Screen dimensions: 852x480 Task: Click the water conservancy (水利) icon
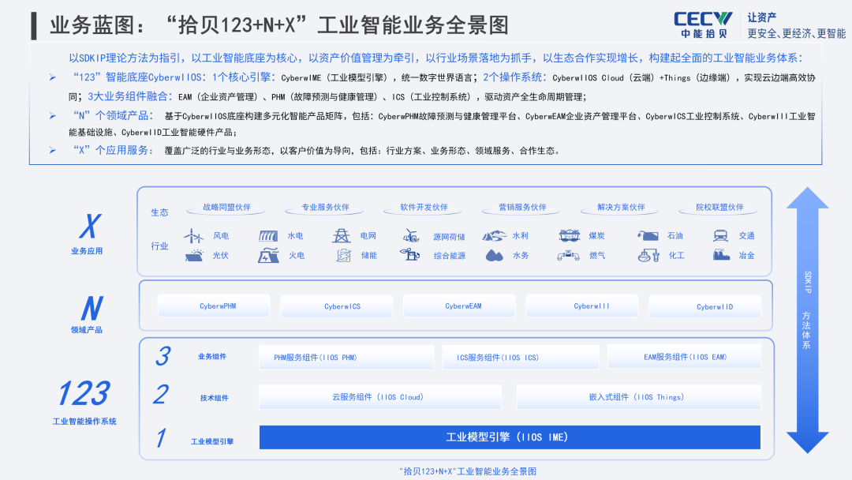point(494,235)
